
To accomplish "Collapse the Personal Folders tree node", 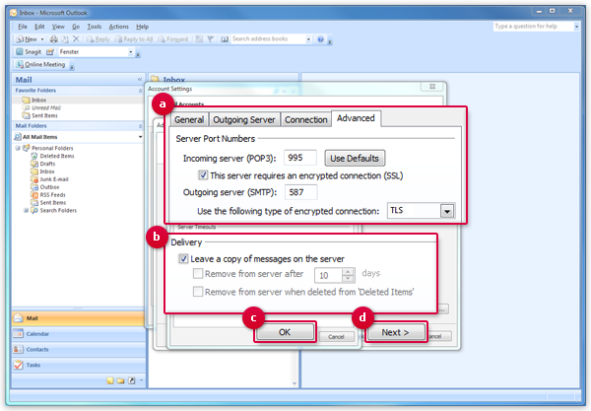I will pos(18,148).
